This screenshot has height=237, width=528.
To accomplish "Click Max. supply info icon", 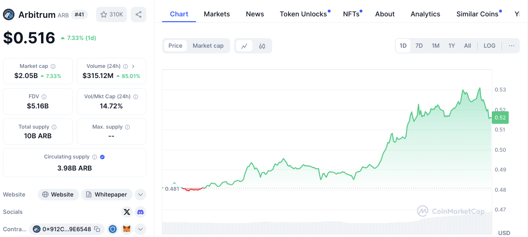I will pos(127,127).
